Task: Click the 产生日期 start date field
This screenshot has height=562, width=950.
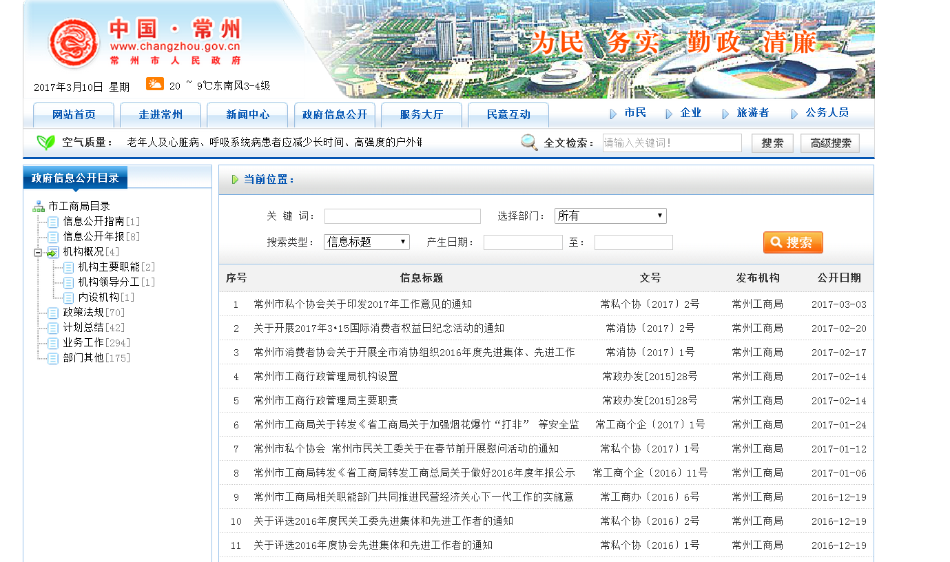Action: tap(523, 242)
